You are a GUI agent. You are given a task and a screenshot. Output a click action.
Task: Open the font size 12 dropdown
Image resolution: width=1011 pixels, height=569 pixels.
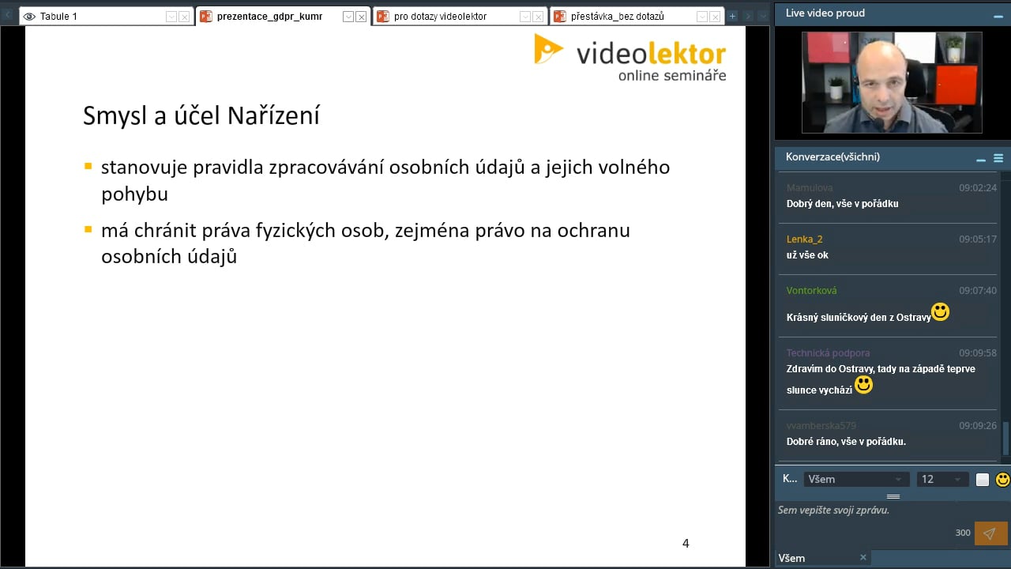(x=942, y=479)
